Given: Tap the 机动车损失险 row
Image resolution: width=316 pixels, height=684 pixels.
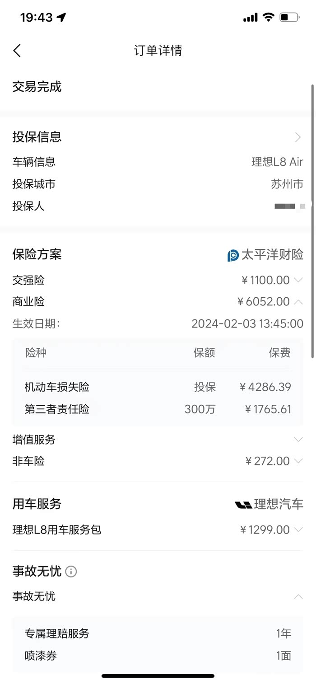Looking at the screenshot, I should (x=158, y=387).
